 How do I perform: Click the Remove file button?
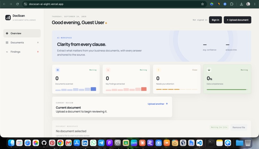[x=239, y=127]
